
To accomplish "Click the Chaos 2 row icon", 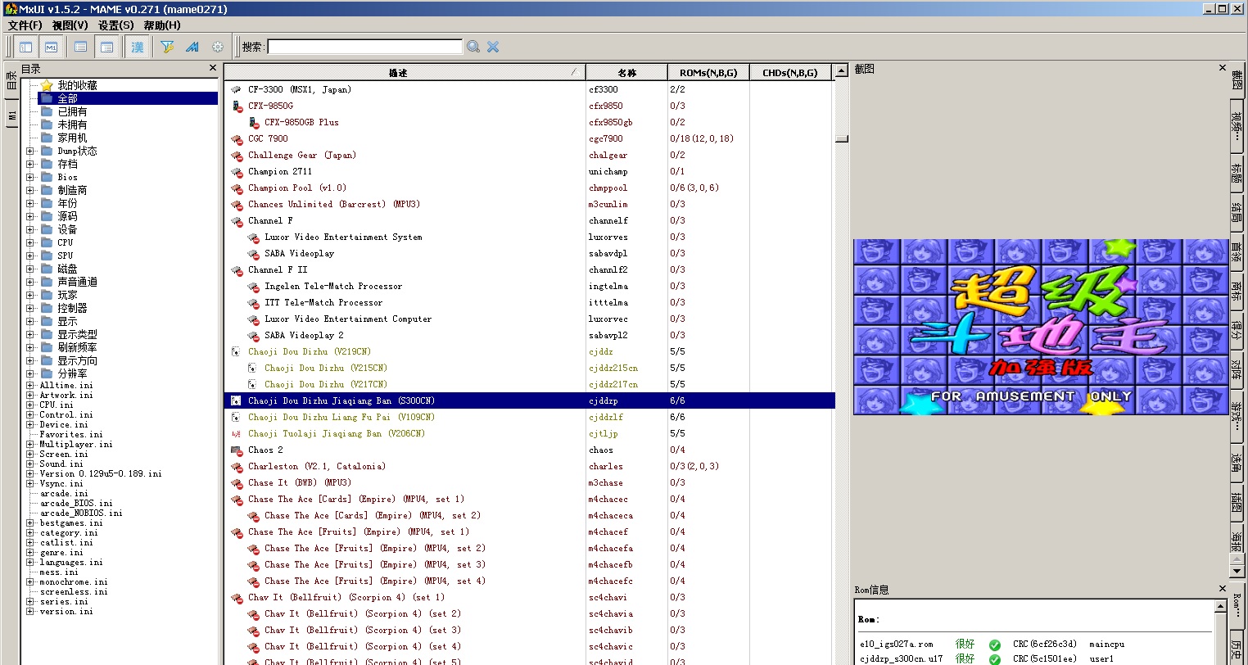I will point(237,450).
